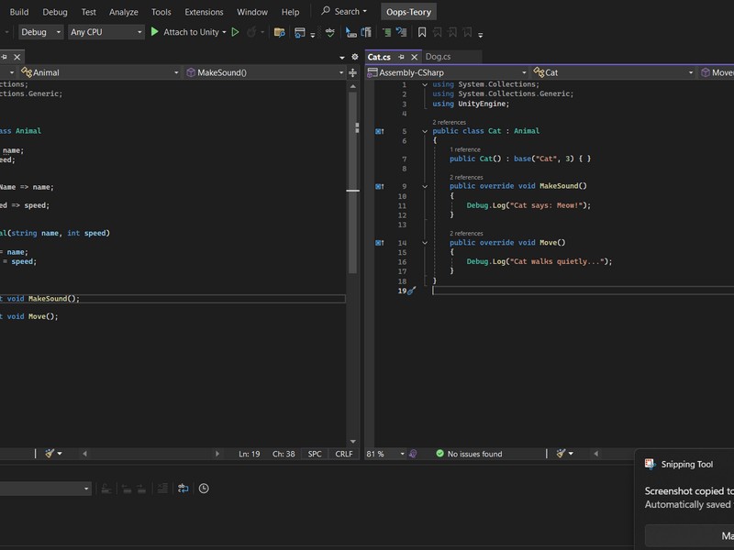Click the Search button in the title bar
The width and height of the screenshot is (734, 550).
click(x=344, y=12)
